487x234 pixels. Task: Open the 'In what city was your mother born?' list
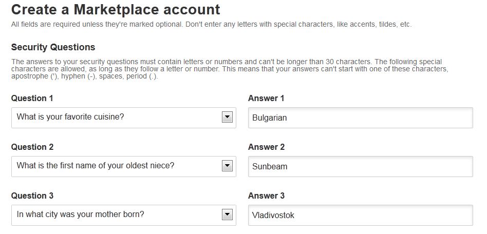pos(123,215)
